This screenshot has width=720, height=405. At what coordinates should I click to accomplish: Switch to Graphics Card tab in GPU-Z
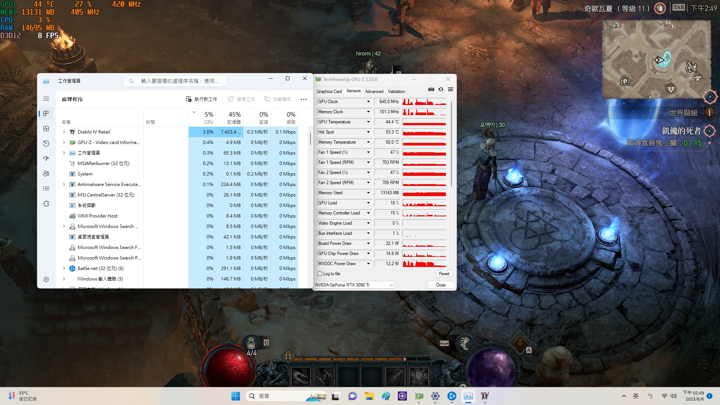pyautogui.click(x=329, y=91)
